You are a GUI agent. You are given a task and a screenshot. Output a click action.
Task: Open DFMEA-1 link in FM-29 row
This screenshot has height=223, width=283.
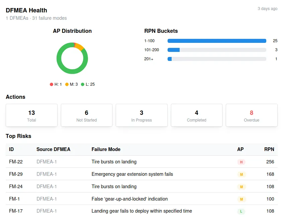[x=46, y=174]
